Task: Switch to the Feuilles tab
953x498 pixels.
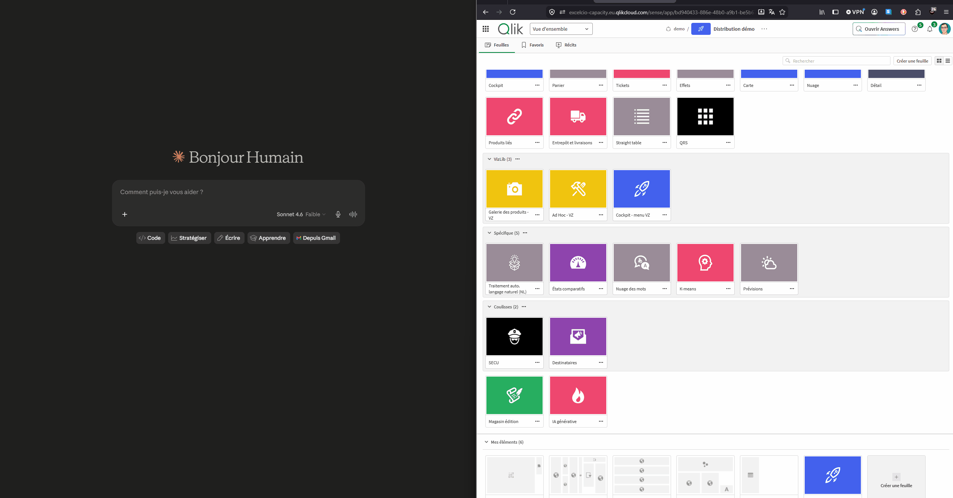Action: pos(497,45)
